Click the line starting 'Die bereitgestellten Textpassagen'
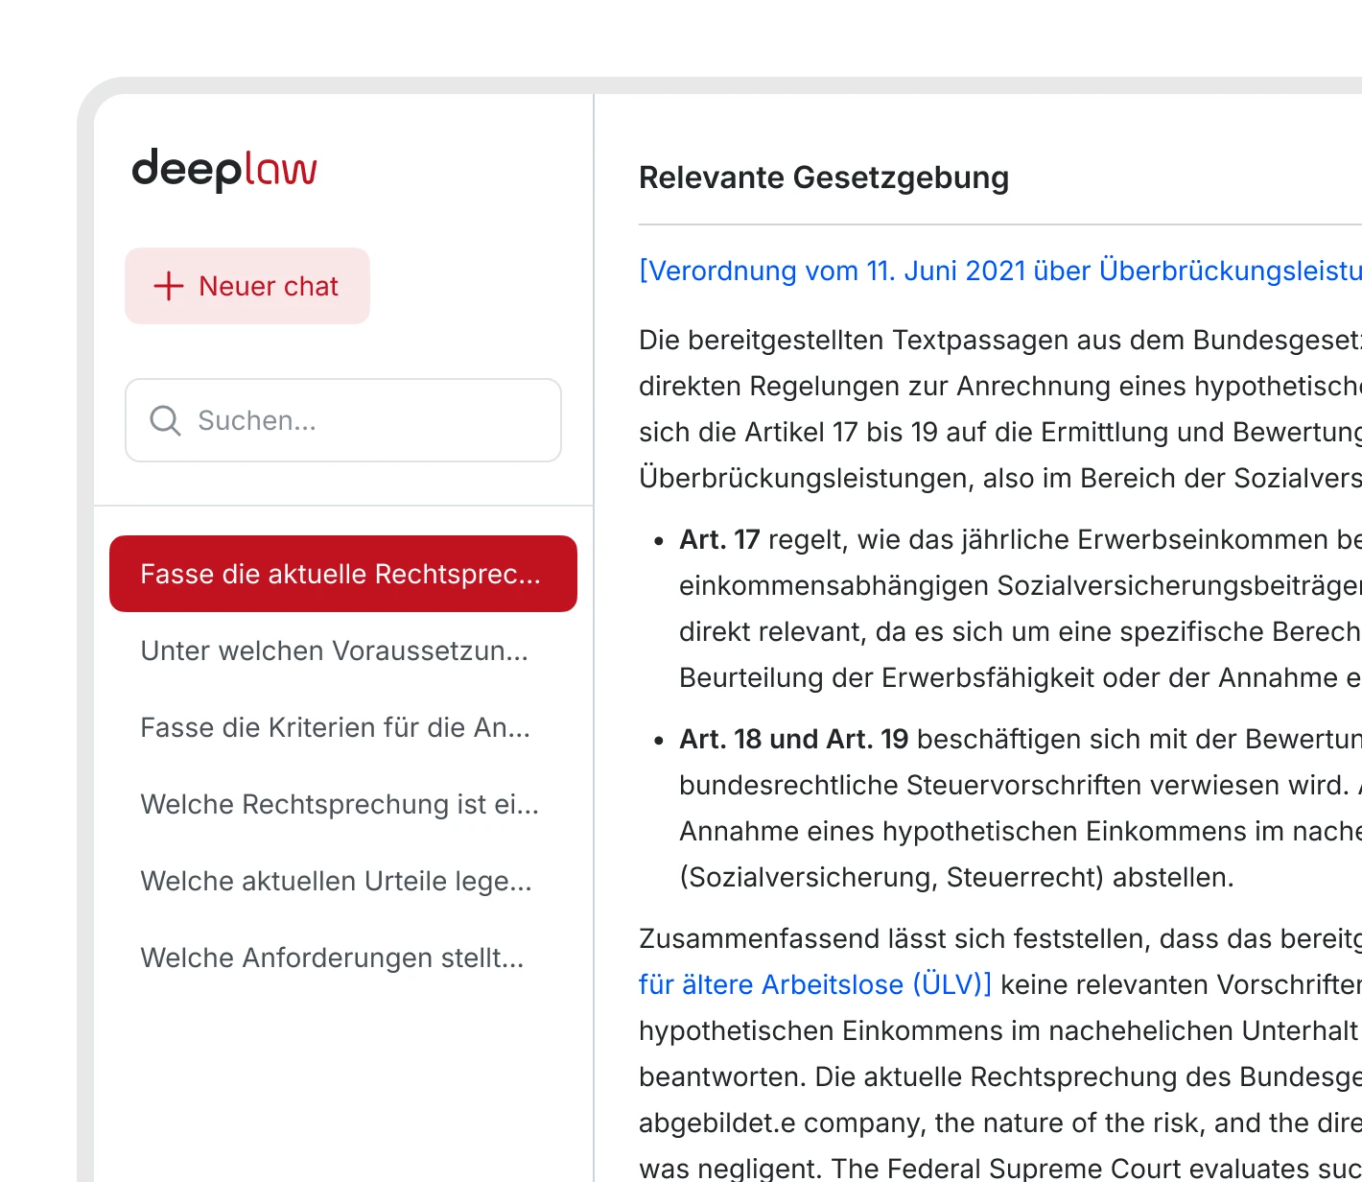1362x1182 pixels. 998,340
